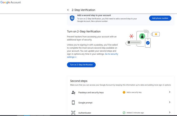Click the green checkmark next to Added 3 minutes ago
The image size is (177, 116).
tap(124, 112)
